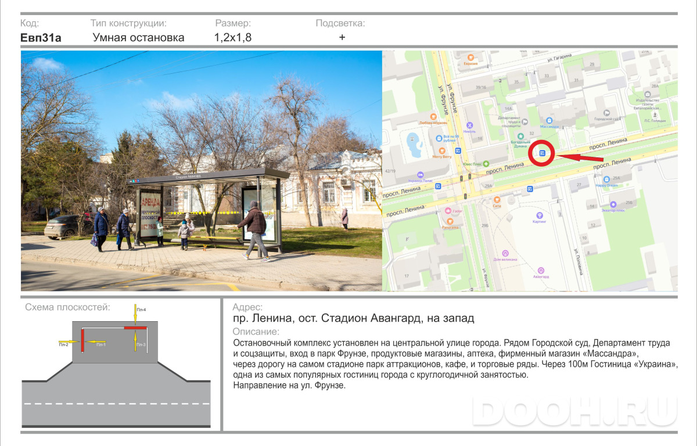Select bus stop icon below Украина Палас

coord(439,186)
